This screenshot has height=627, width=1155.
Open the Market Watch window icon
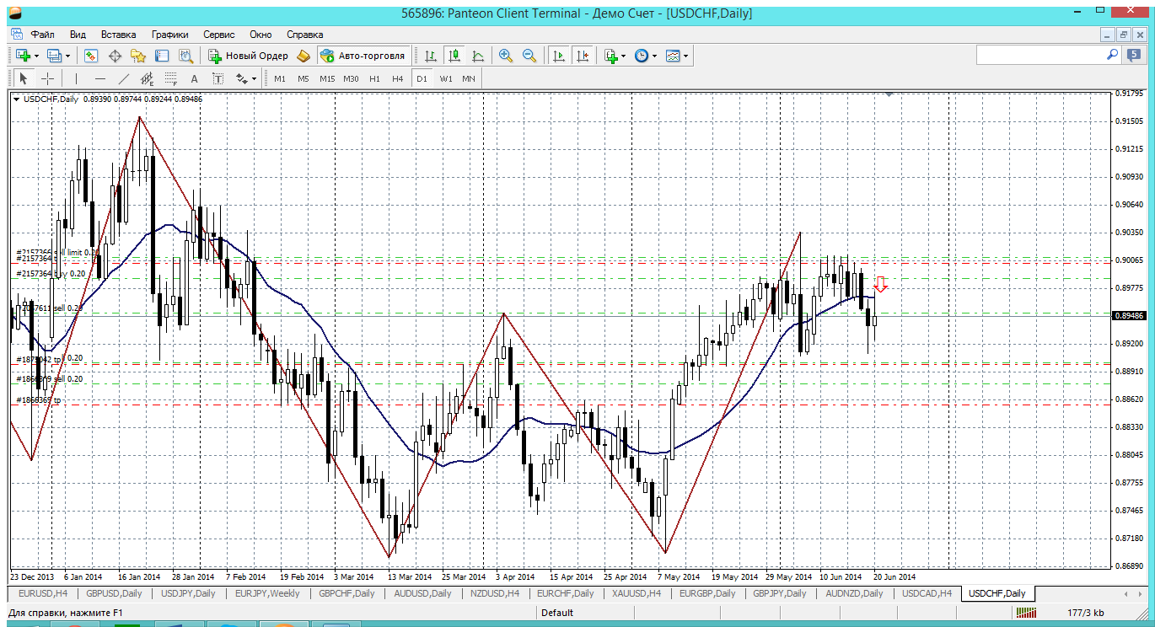91,56
